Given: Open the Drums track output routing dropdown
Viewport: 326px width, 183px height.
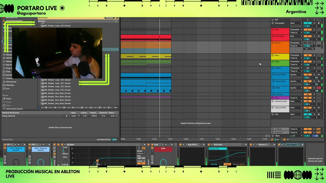Looking at the screenshot, I should tap(296, 43).
